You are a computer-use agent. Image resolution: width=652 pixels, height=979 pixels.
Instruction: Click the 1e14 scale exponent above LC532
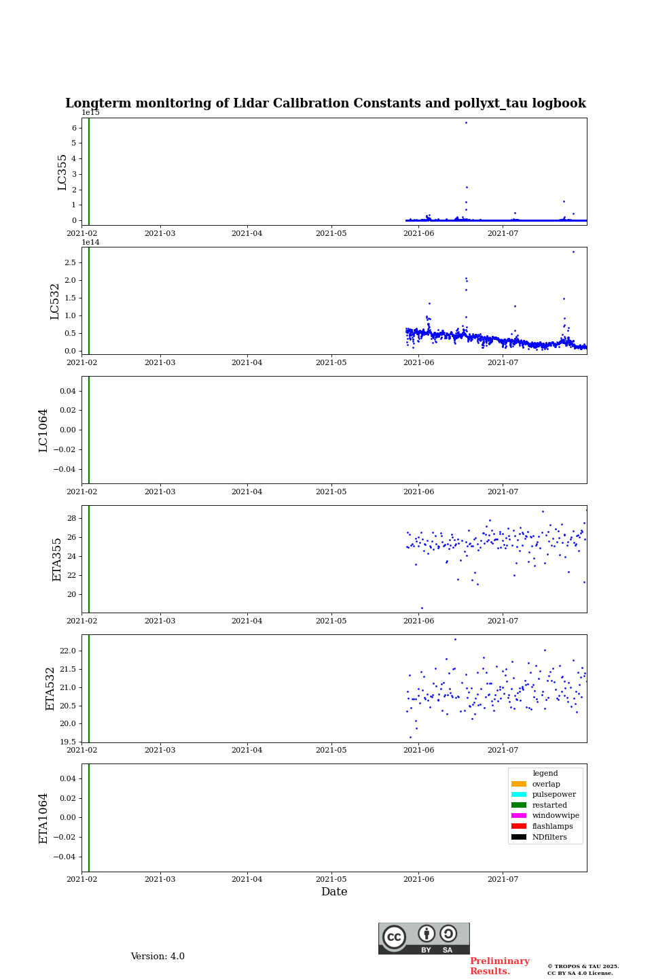pos(90,242)
